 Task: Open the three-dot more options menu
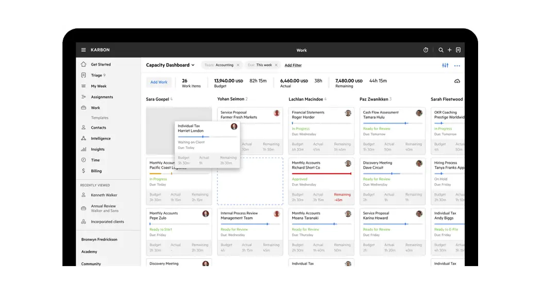tap(457, 65)
